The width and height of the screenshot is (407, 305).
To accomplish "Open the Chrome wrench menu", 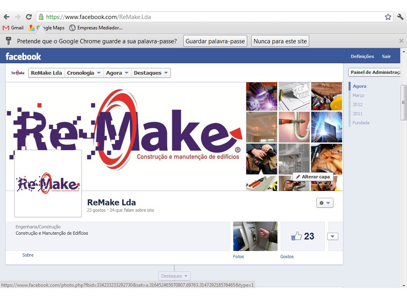I will (400, 17).
